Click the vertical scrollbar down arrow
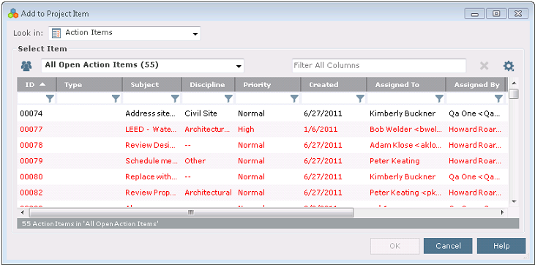This screenshot has width=535, height=265. (514, 201)
